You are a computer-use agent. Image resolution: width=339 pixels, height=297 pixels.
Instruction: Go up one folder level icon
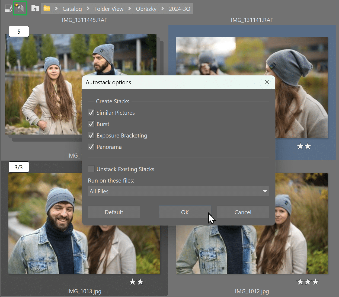[x=35, y=8]
